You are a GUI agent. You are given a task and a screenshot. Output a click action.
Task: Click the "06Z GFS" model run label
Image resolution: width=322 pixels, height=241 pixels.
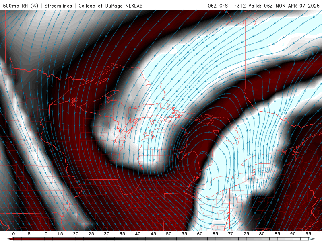[x=218, y=6]
